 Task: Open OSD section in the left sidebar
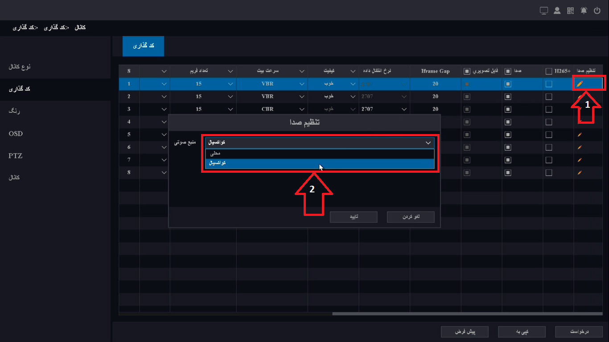point(55,134)
